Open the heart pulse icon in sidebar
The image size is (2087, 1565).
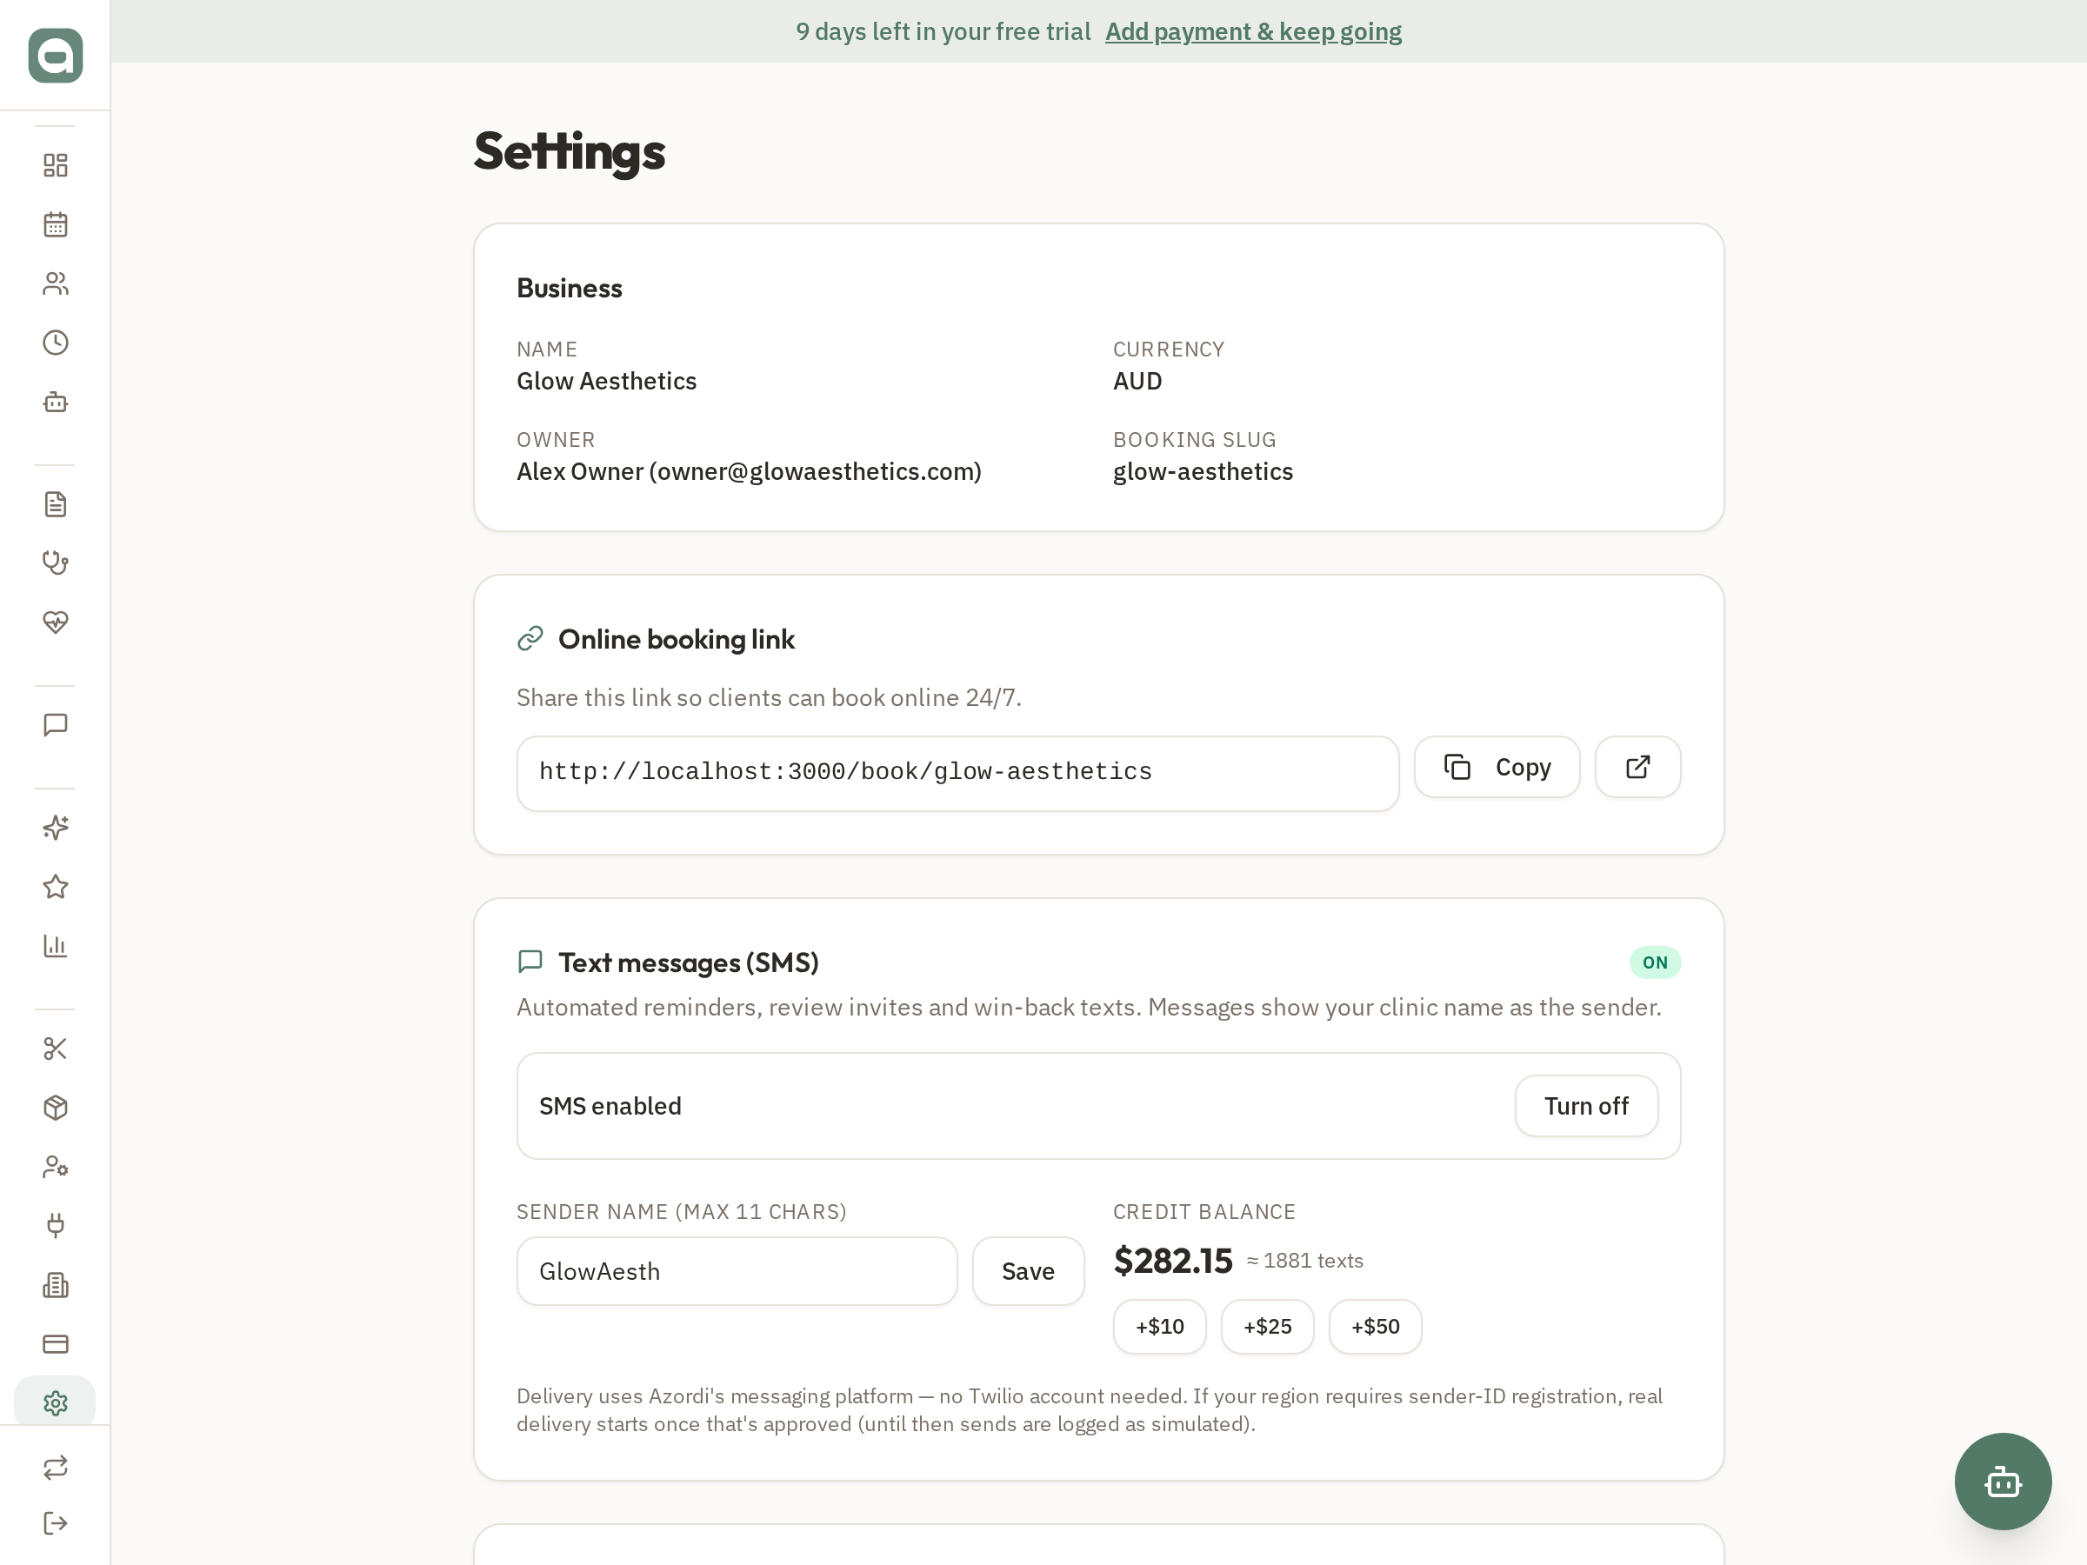point(56,623)
